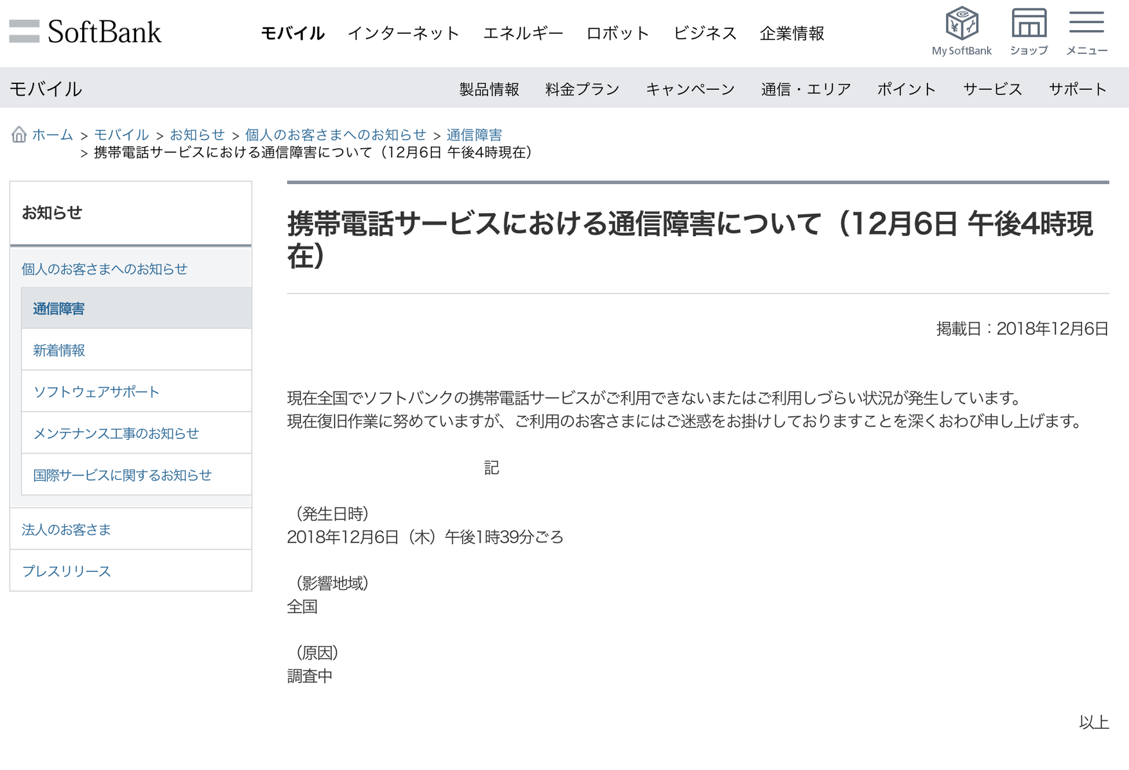1129x770 pixels.
Task: Go to 通信障害 breadcrumb link
Action: pos(474,135)
